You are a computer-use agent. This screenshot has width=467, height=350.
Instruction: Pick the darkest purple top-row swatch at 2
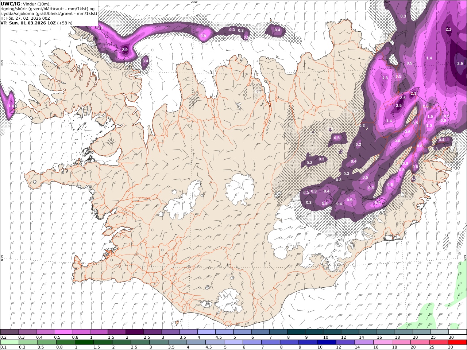tap(134, 332)
